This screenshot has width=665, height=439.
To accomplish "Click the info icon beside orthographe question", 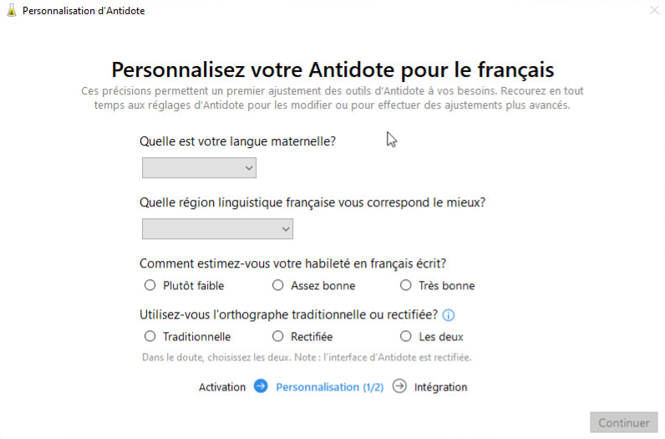I will tap(449, 315).
